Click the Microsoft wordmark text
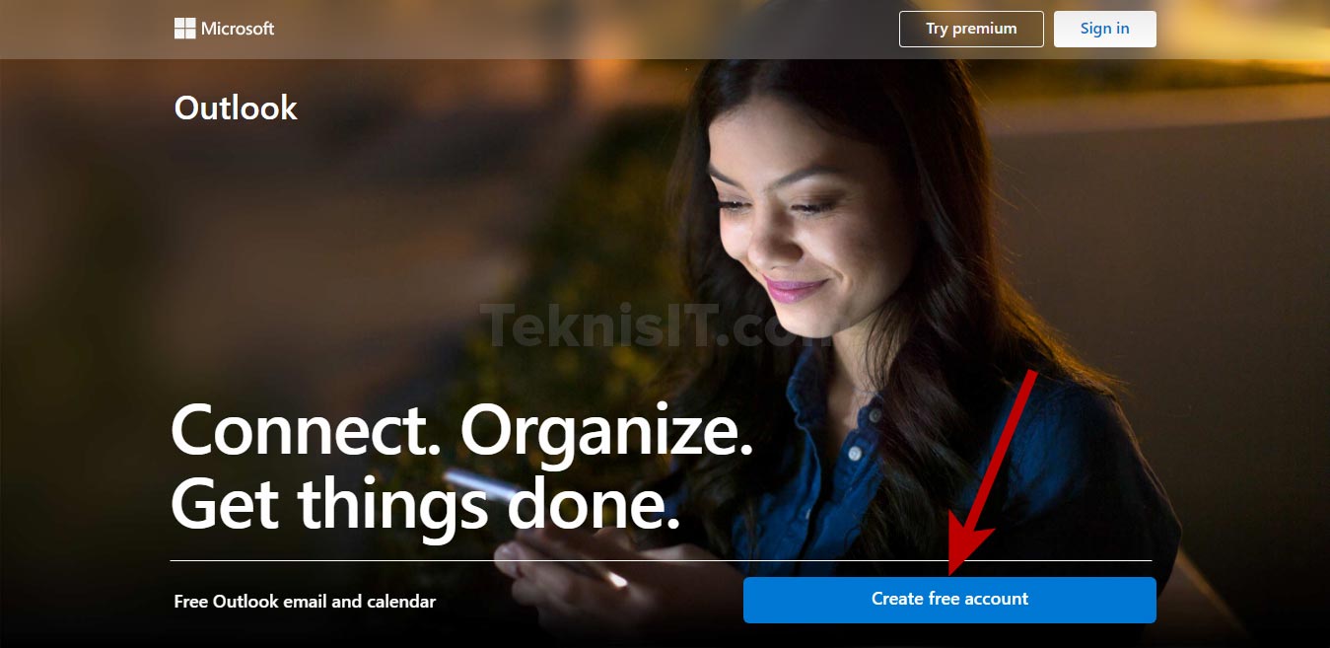 238,29
